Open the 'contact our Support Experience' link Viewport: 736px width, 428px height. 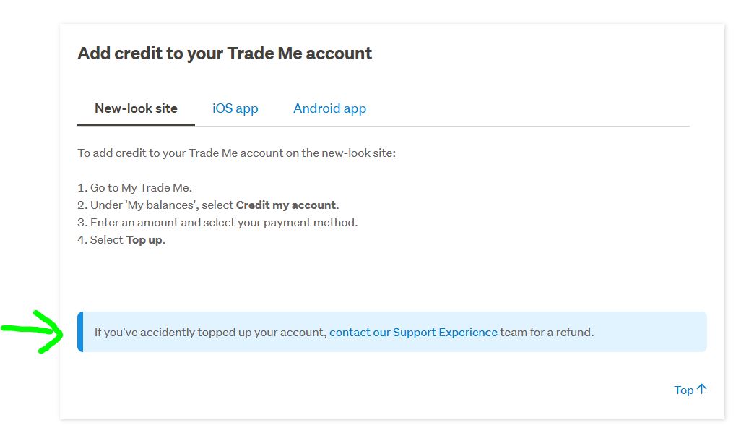(x=413, y=333)
